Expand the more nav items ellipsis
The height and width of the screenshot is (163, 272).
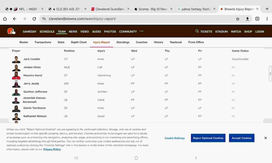click(141, 31)
